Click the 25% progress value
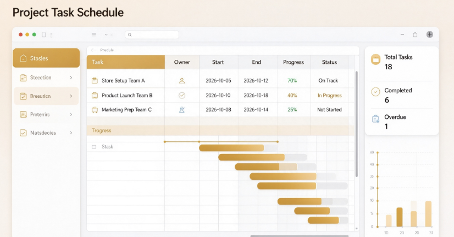 292,109
